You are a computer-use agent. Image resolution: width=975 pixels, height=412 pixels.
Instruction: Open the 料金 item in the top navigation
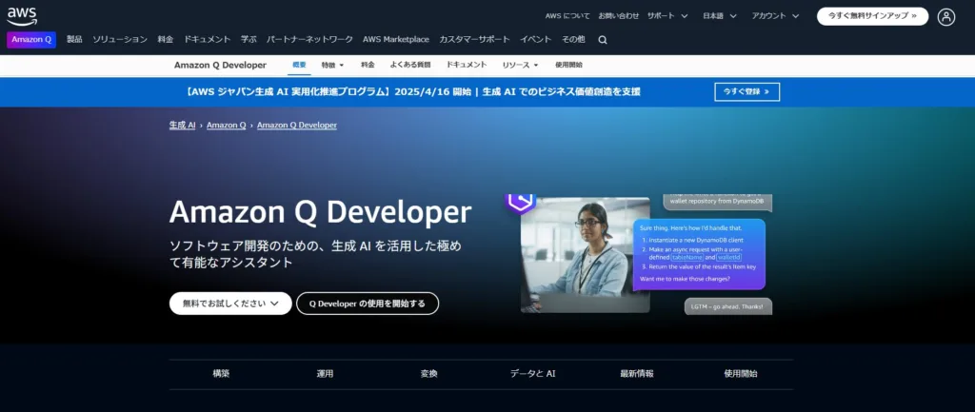[166, 39]
